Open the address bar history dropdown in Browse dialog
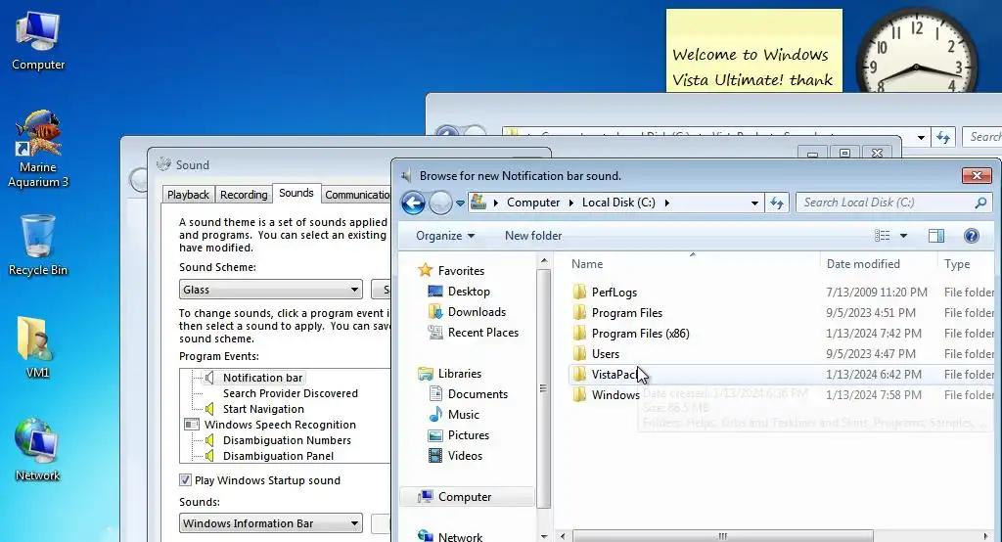Viewport: 1002px width, 542px height. (754, 203)
